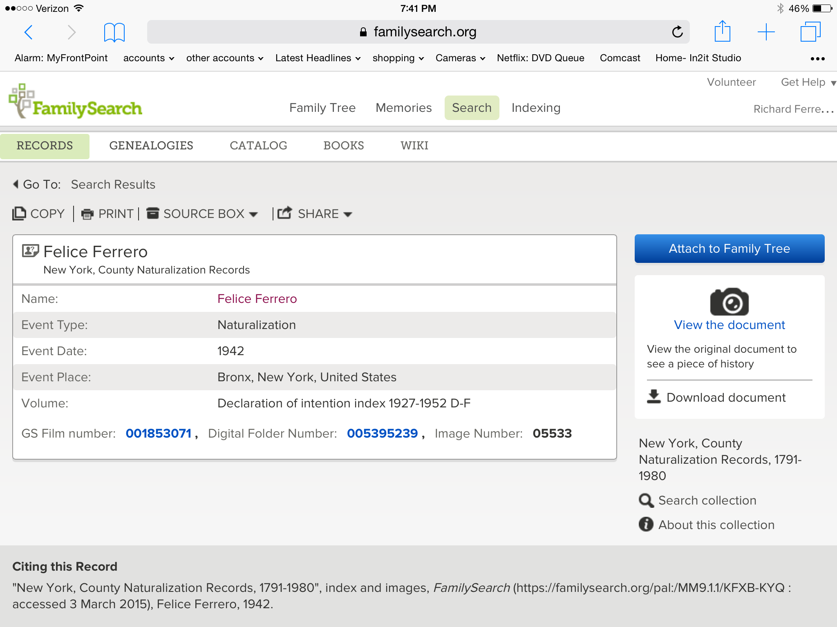This screenshot has width=837, height=627.
Task: Open a new tab with plus icon
Action: [x=766, y=32]
